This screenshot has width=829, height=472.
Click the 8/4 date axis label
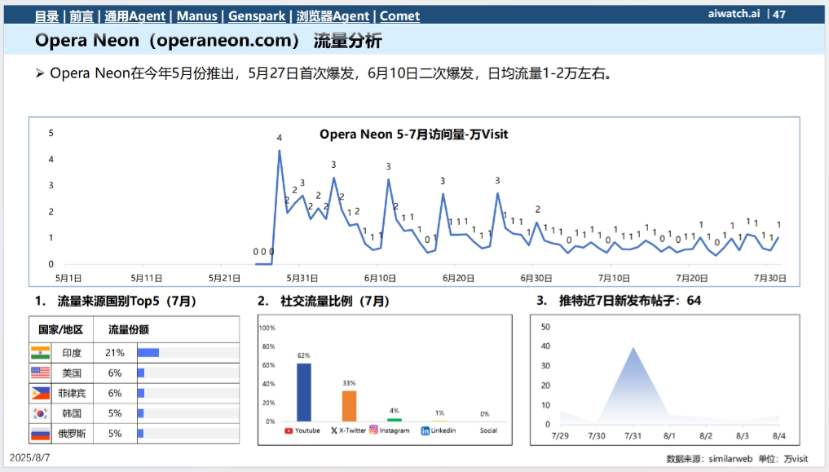pos(778,436)
